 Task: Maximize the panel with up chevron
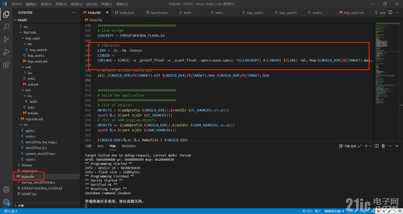(390, 146)
